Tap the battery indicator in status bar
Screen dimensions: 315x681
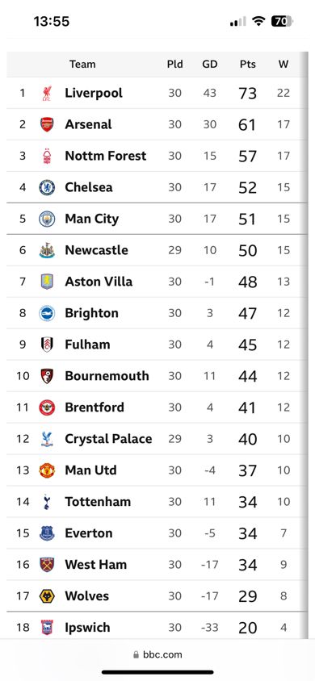[x=282, y=21]
